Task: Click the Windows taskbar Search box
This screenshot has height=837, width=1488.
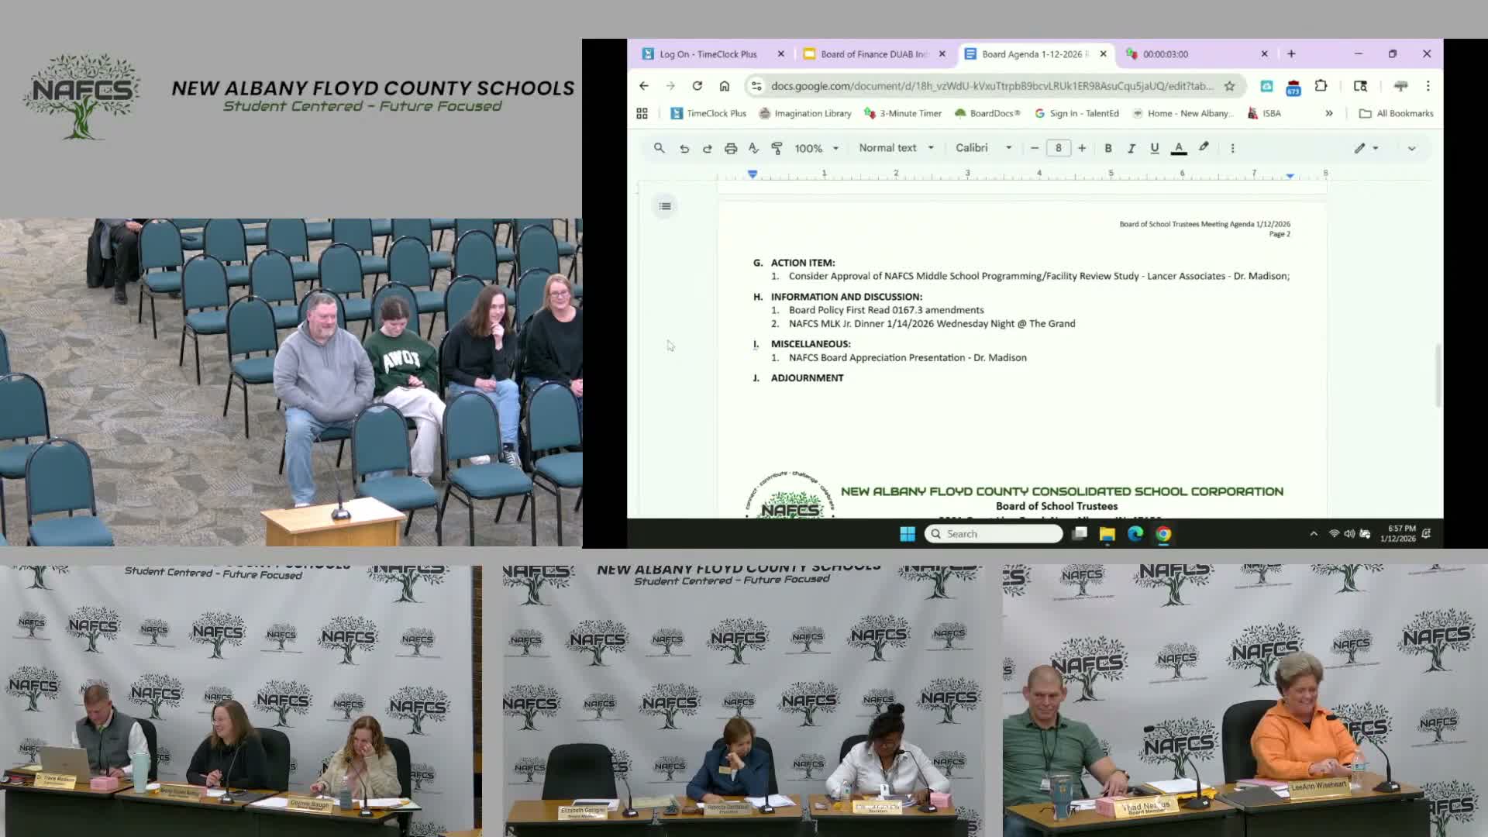Action: coord(994,534)
